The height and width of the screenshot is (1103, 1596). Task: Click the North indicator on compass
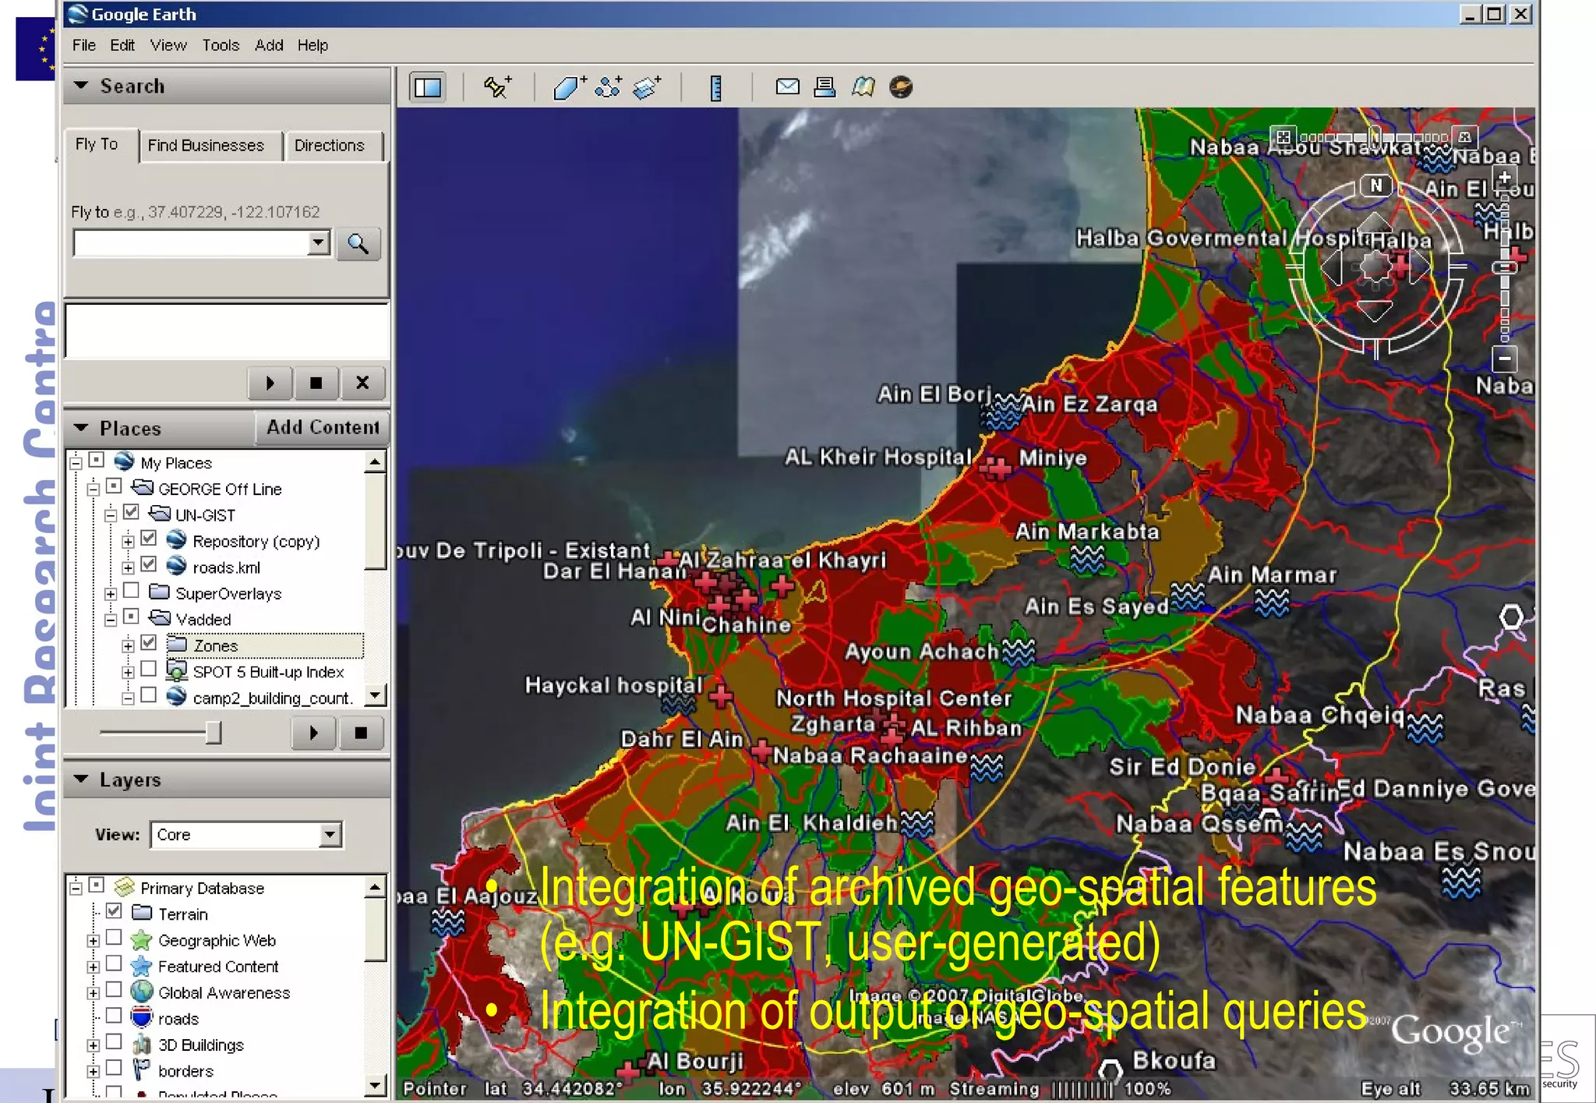tap(1376, 186)
